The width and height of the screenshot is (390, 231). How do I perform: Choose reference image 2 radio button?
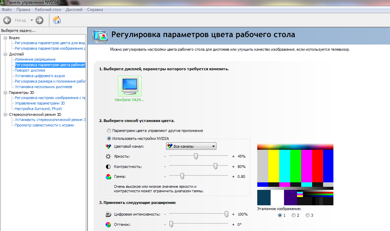click(294, 215)
